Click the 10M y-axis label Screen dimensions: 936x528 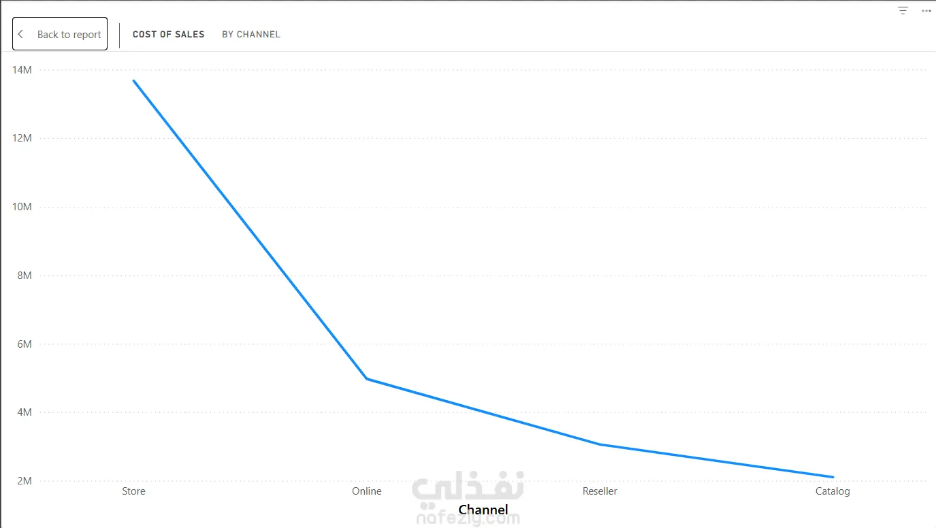(22, 207)
